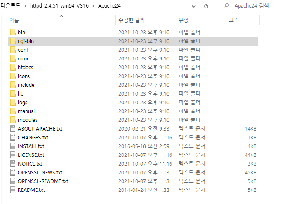
Task: Click the CHANGES.txt document icon
Action: click(13, 138)
